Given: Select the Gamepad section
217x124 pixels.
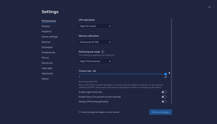Looking at the screenshot, I should (x=47, y=47).
